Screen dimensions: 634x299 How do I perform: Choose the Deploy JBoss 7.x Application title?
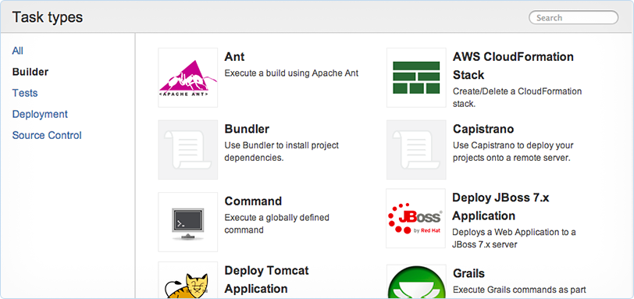pyautogui.click(x=500, y=206)
